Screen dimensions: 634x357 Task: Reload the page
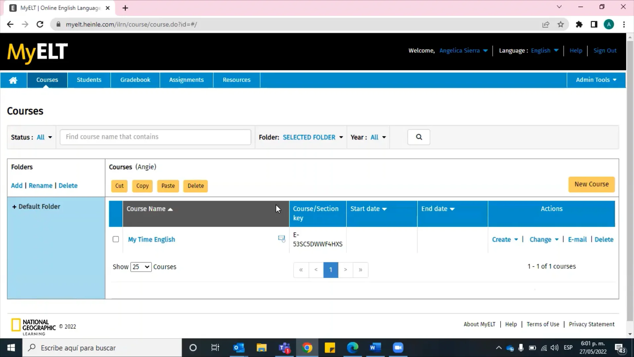[40, 24]
